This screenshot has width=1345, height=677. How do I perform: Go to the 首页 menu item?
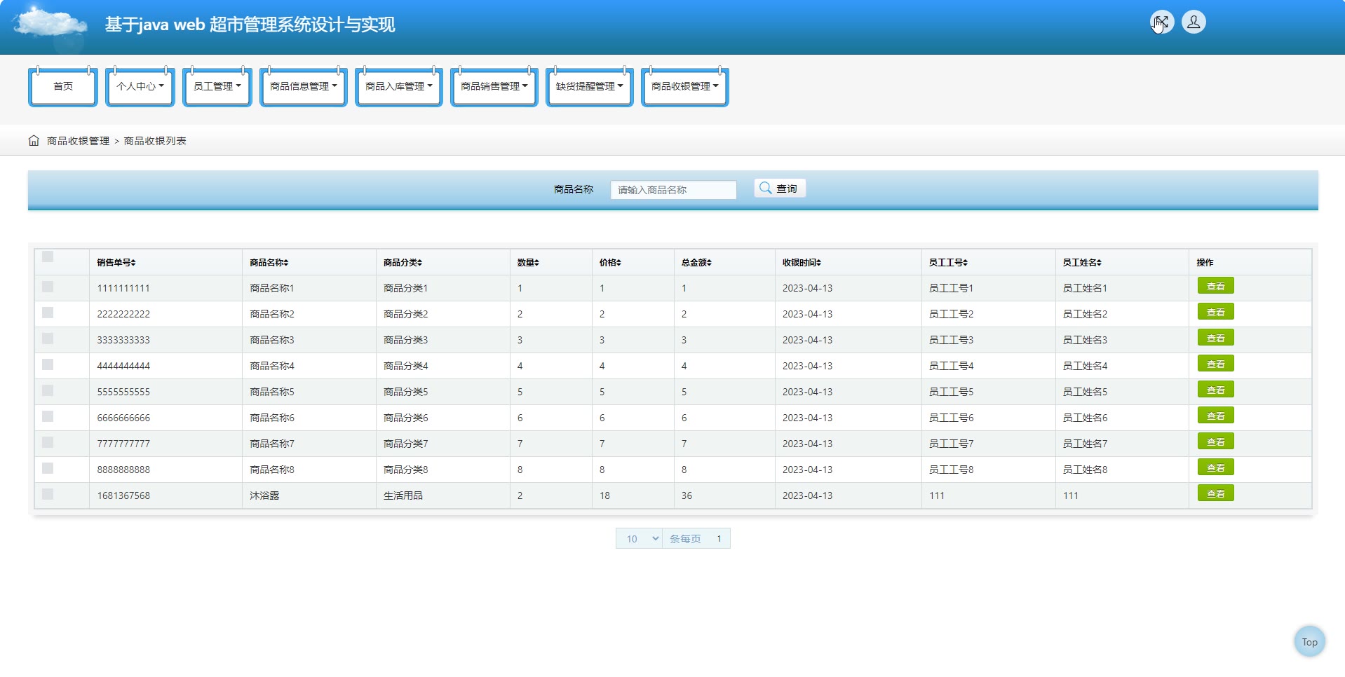pos(63,86)
